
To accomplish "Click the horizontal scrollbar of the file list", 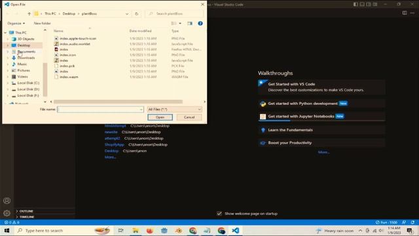I will point(118,102).
